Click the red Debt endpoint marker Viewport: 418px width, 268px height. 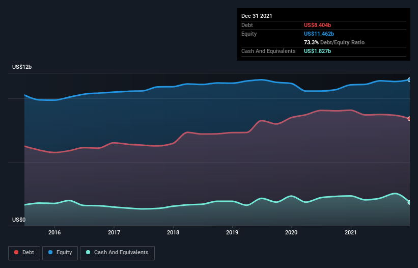tap(409, 119)
